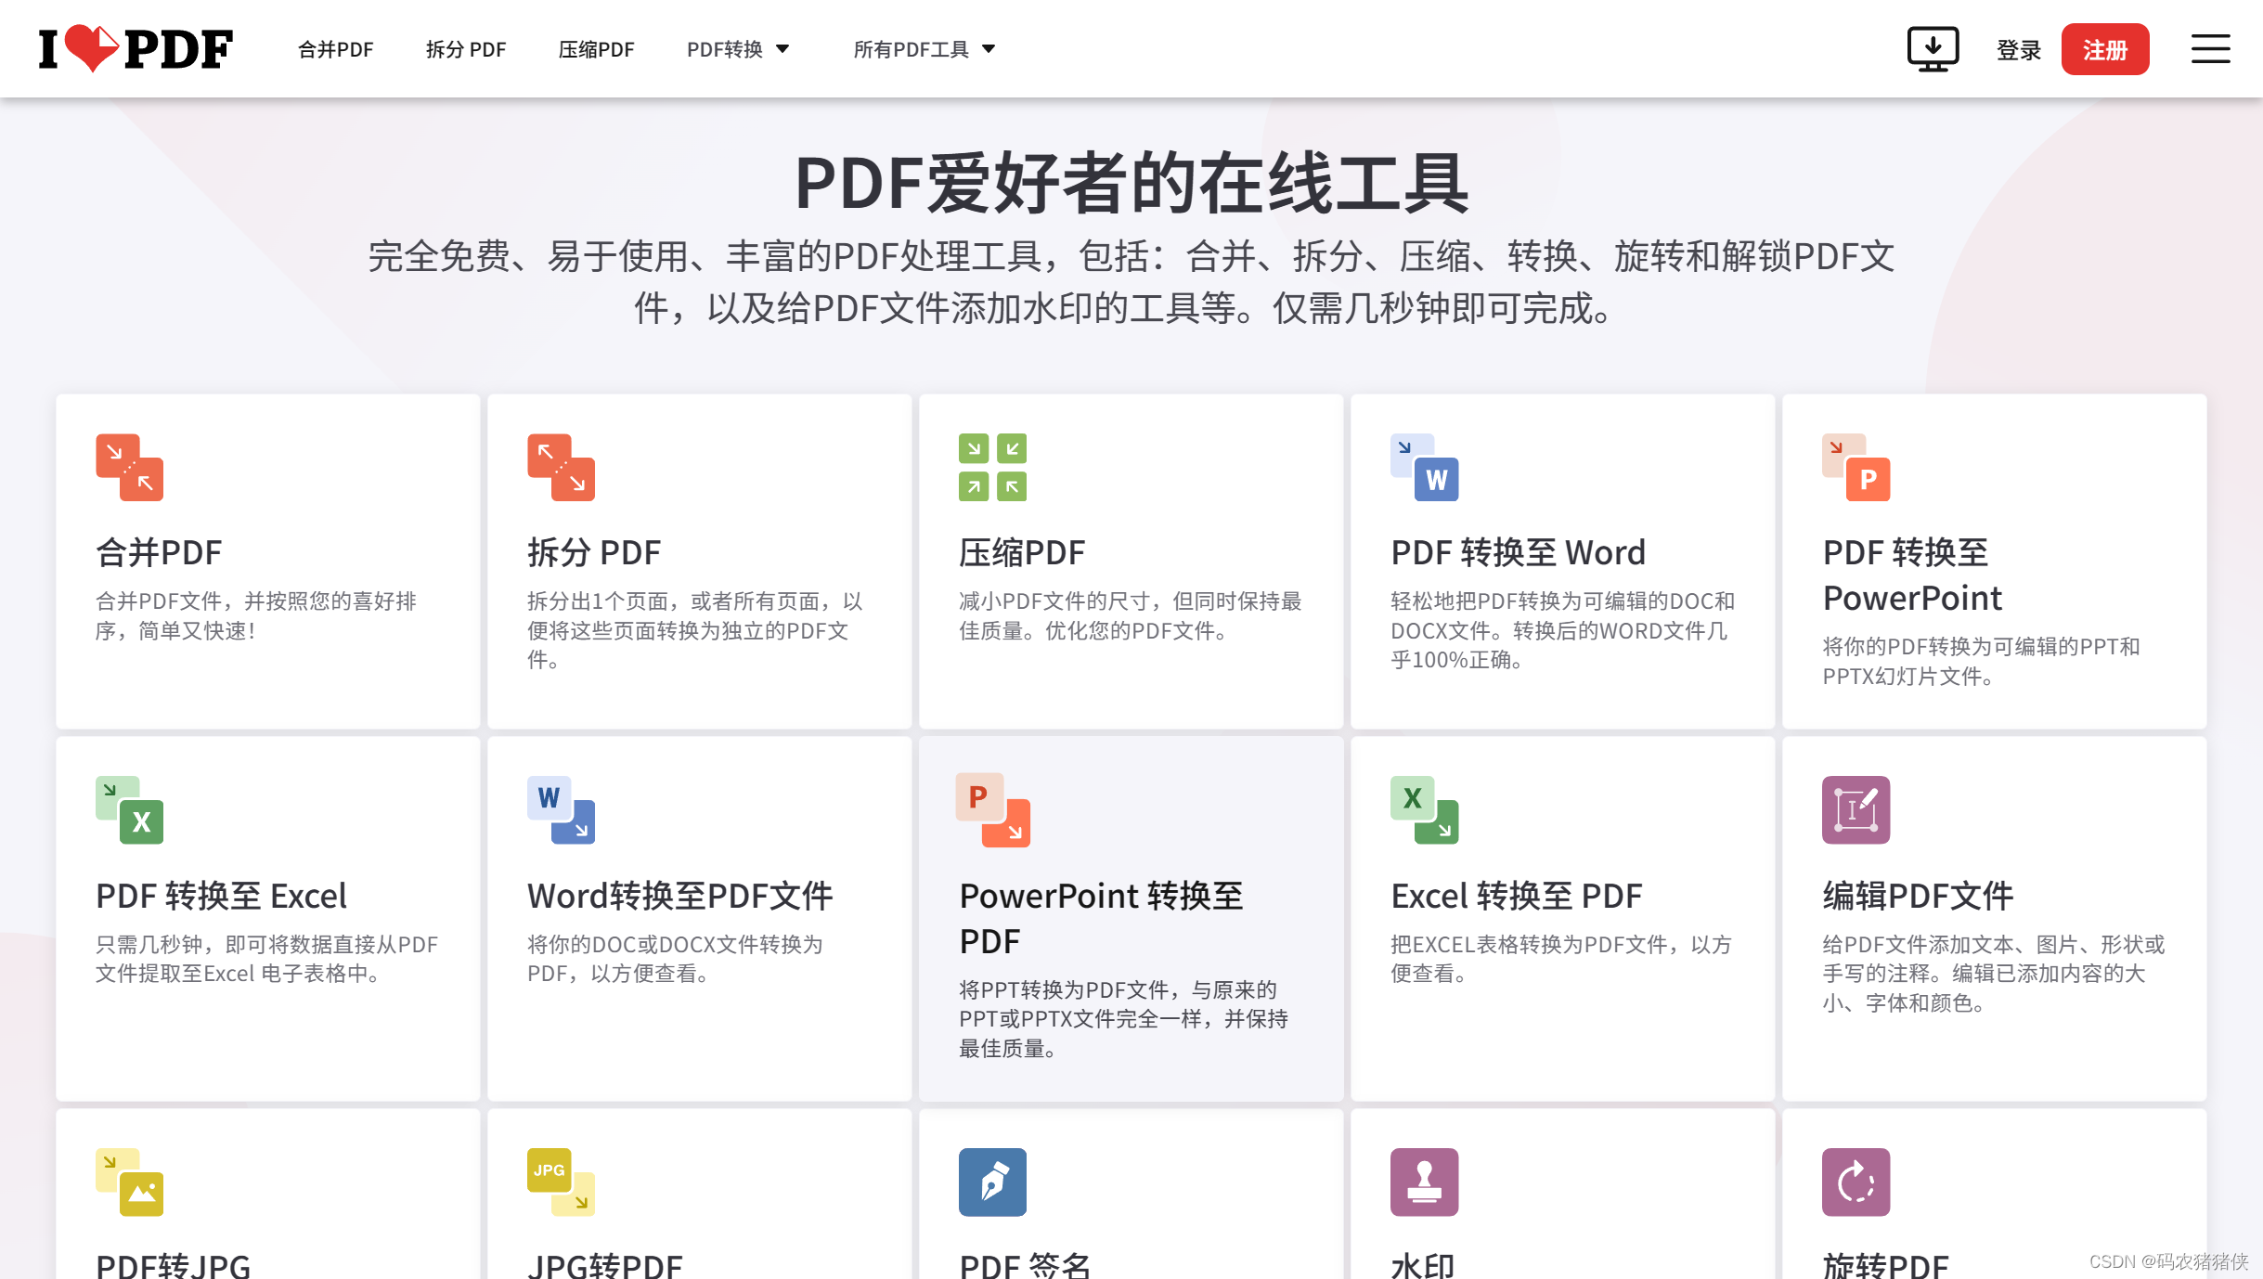
Task: Select 合并PDF in the top navigation
Action: (335, 49)
